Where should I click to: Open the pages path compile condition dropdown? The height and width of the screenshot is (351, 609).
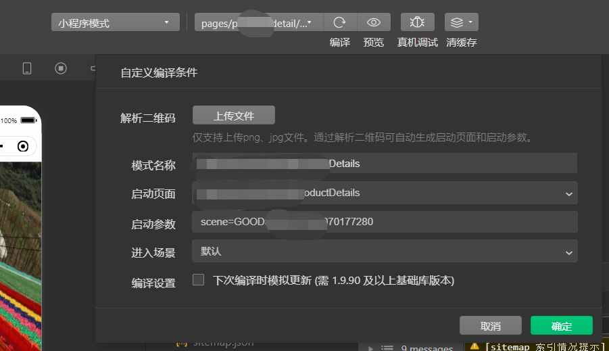pos(259,23)
